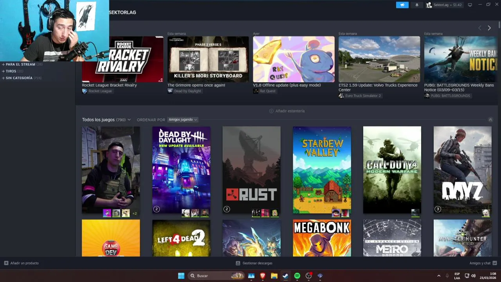
Task: Click friend avatar on DayZ cover
Action: (485, 213)
